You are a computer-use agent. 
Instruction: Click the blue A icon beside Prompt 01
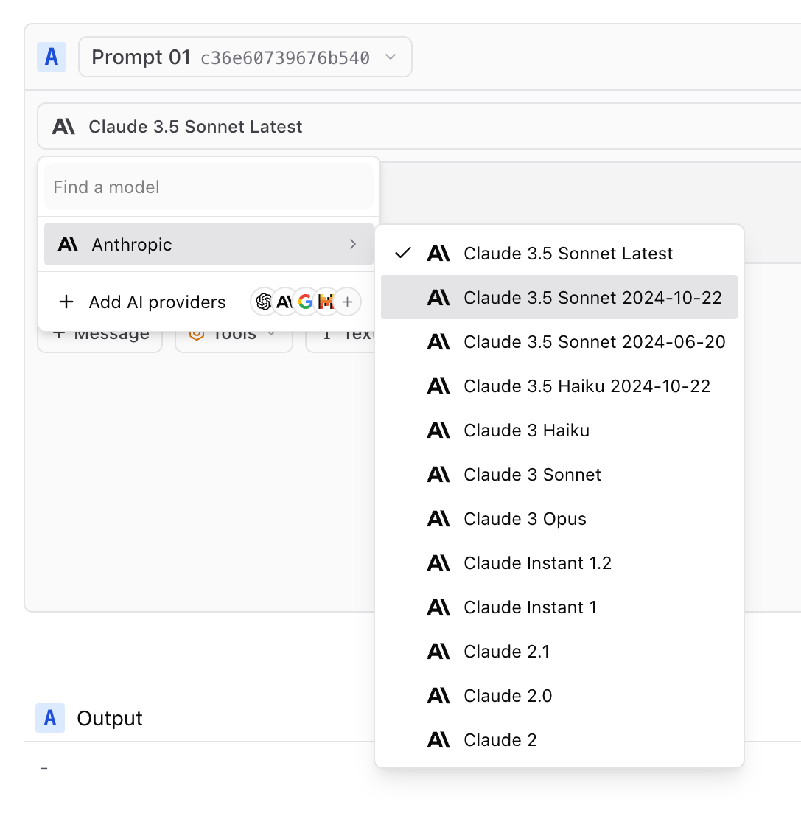(52, 56)
